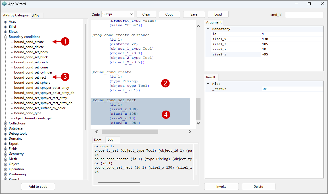Click the App Wizard title bar icon
Viewport: 328px width, 194px height.
[4, 4]
